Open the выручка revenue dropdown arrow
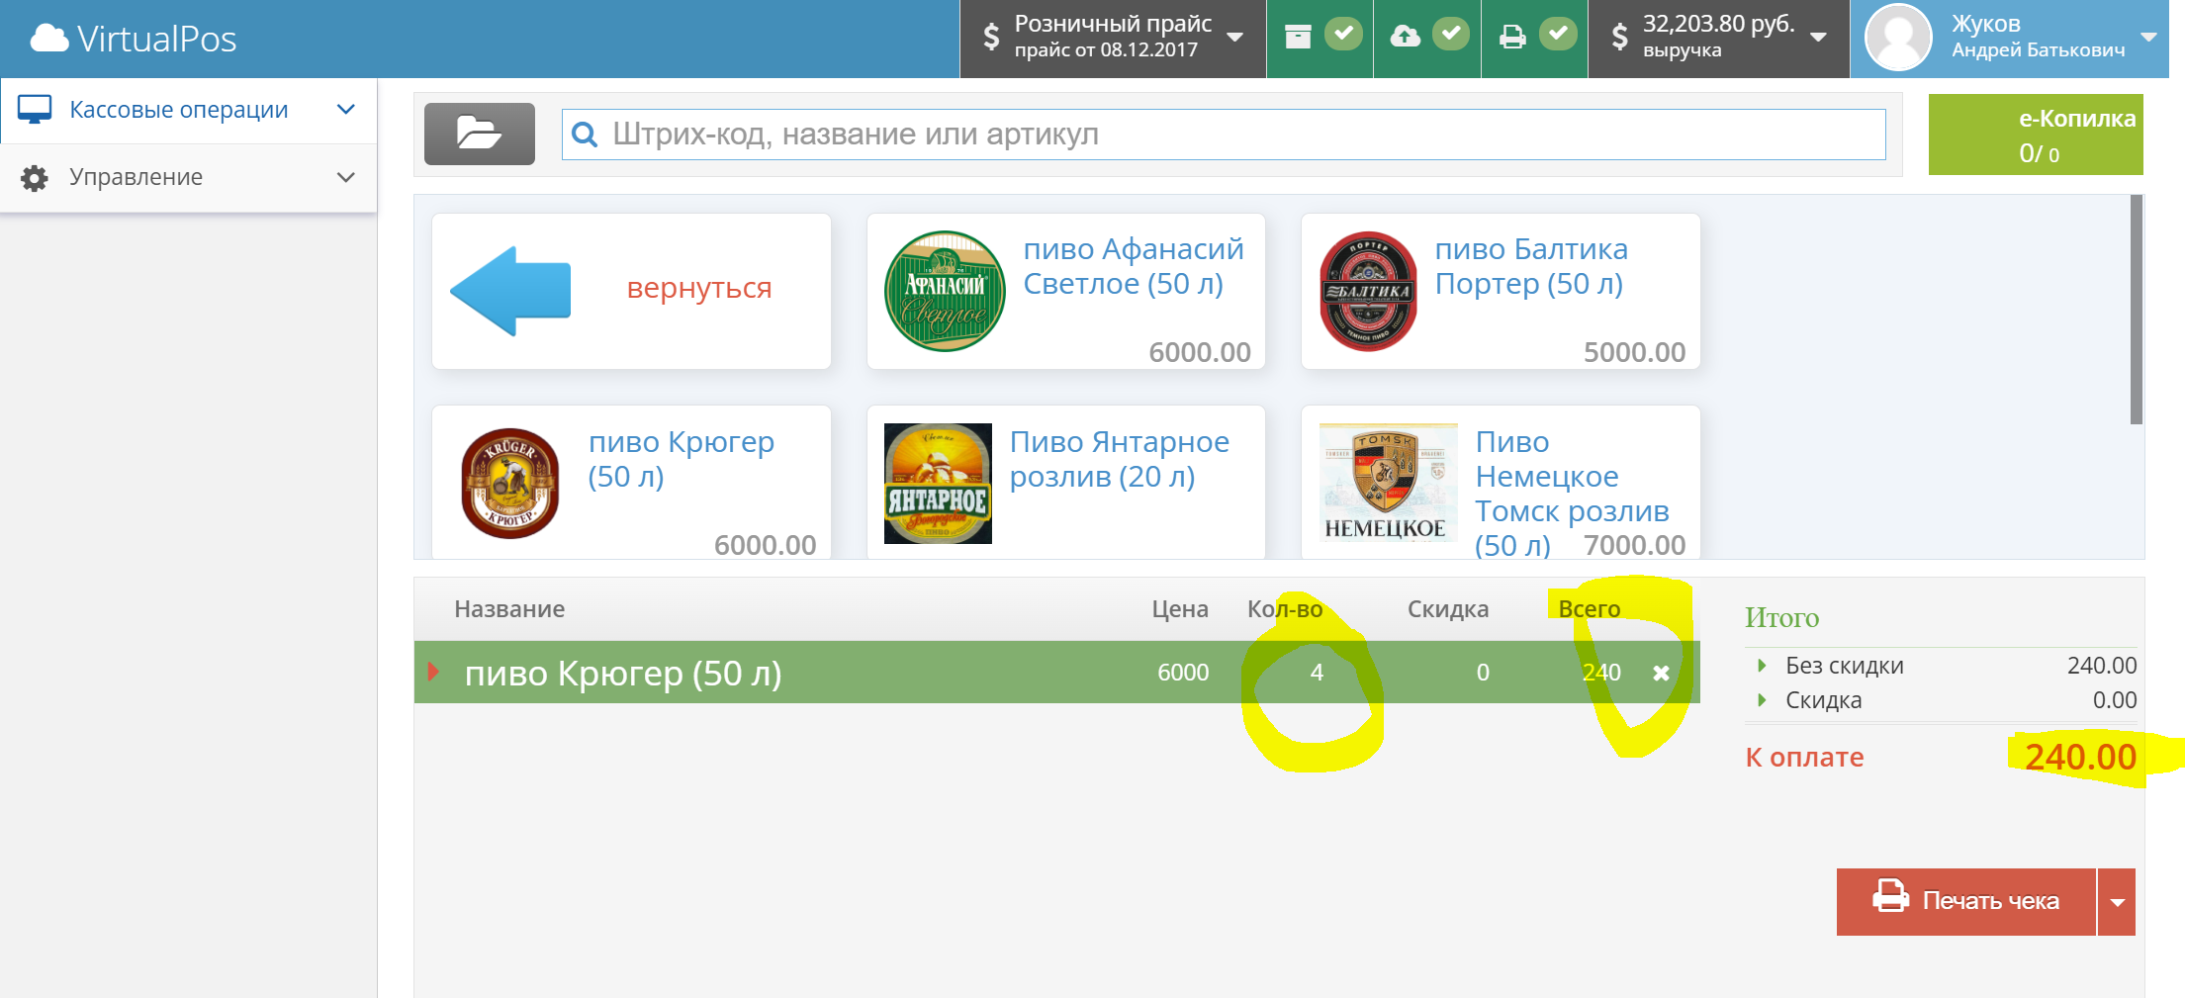The height and width of the screenshot is (998, 2185). 1818,38
